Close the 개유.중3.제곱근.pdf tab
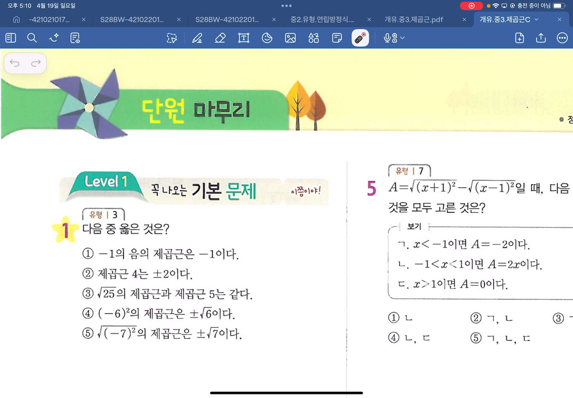573x398 pixels. pos(464,20)
